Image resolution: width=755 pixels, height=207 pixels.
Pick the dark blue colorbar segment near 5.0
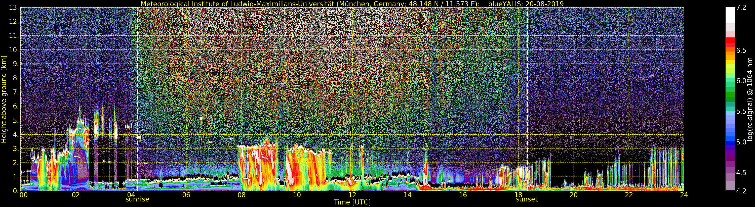tap(730, 143)
